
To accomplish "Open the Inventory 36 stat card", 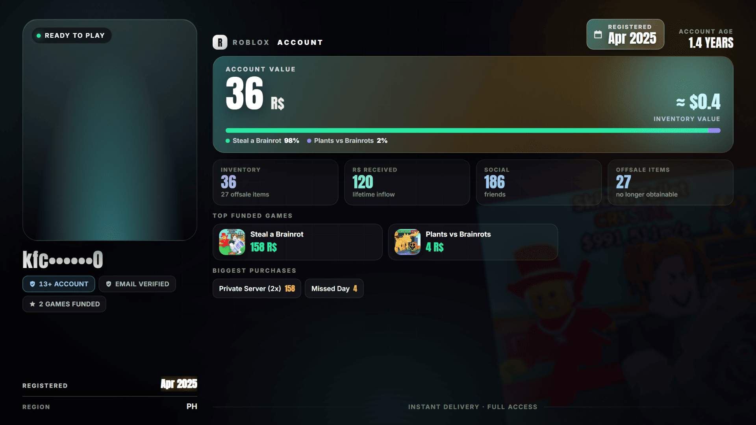I will pyautogui.click(x=275, y=182).
